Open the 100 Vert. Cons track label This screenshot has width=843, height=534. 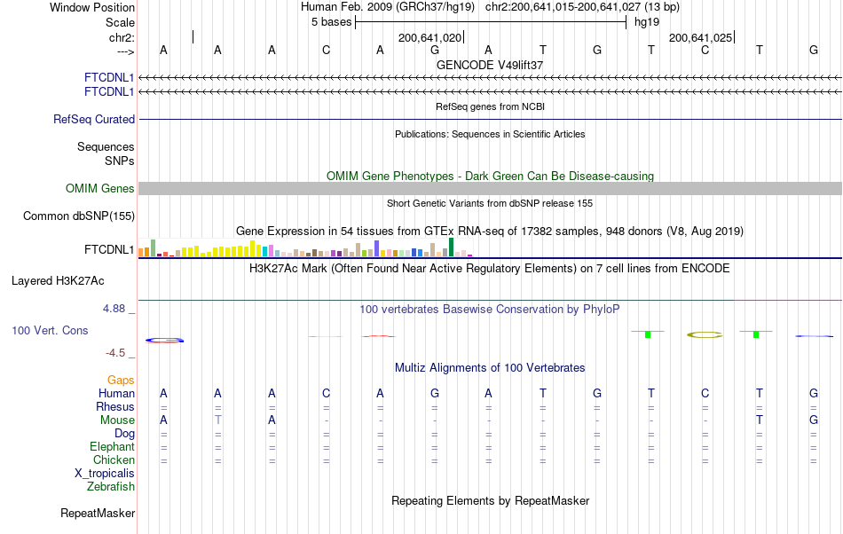pos(50,330)
